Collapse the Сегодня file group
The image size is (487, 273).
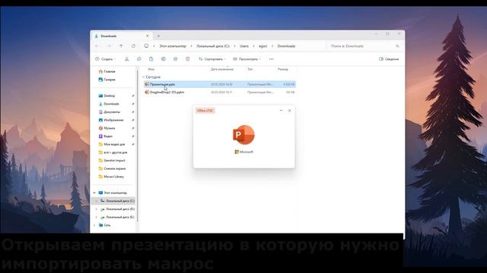(x=143, y=77)
